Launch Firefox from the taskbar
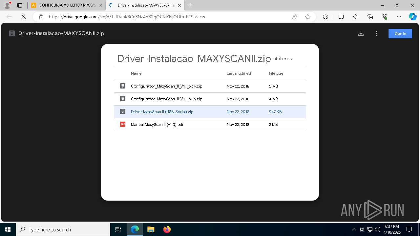Viewport: 420px width, 236px height. [167, 229]
